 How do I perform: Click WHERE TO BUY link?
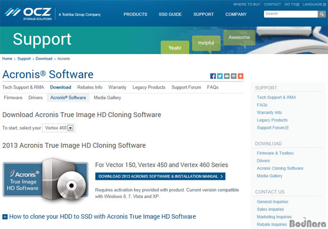(247, 4)
